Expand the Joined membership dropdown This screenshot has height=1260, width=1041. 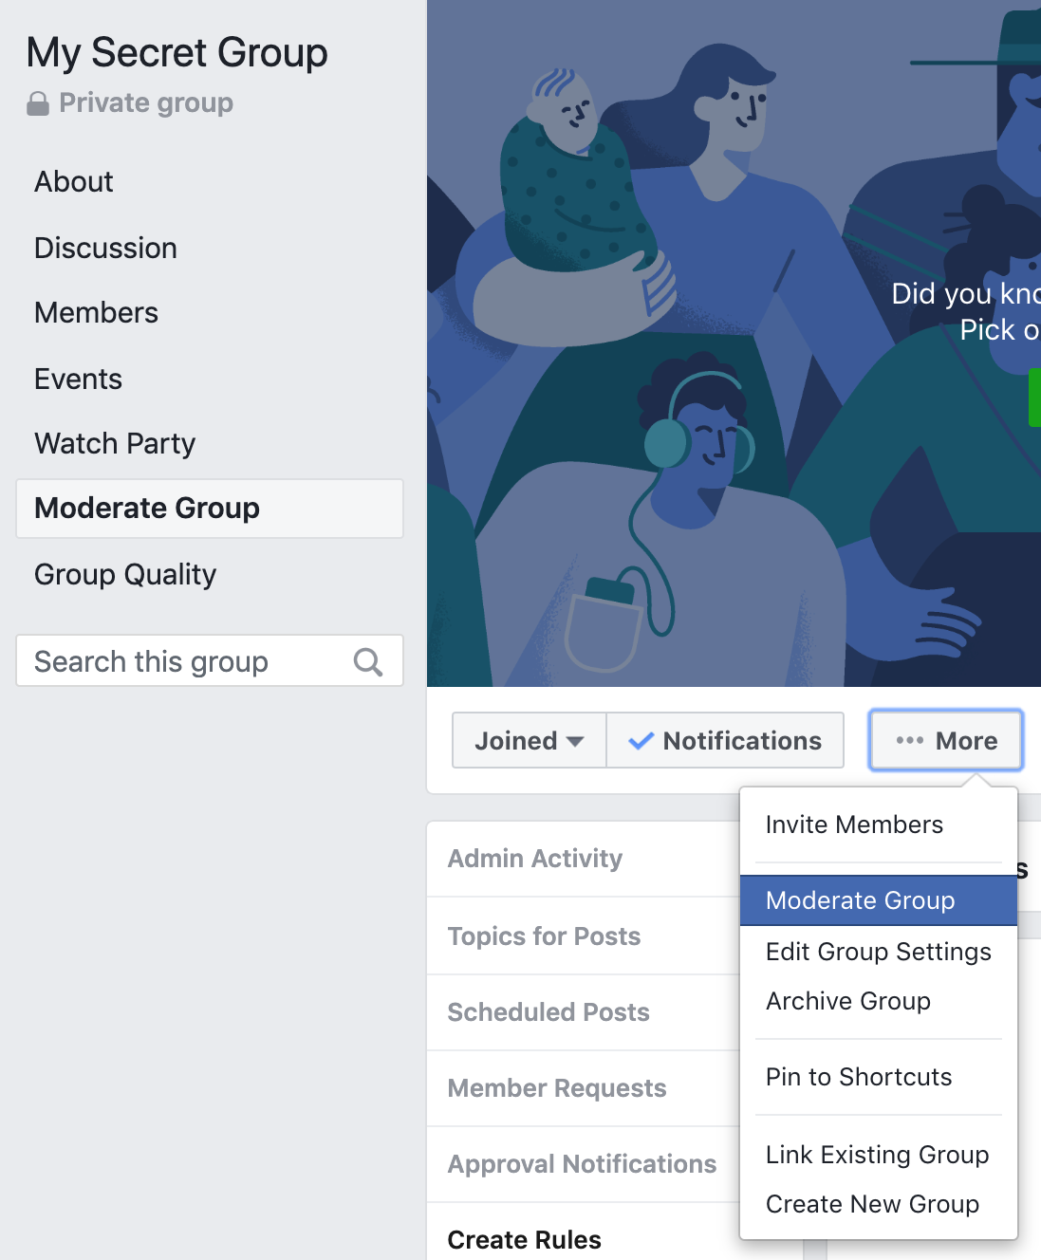(529, 740)
